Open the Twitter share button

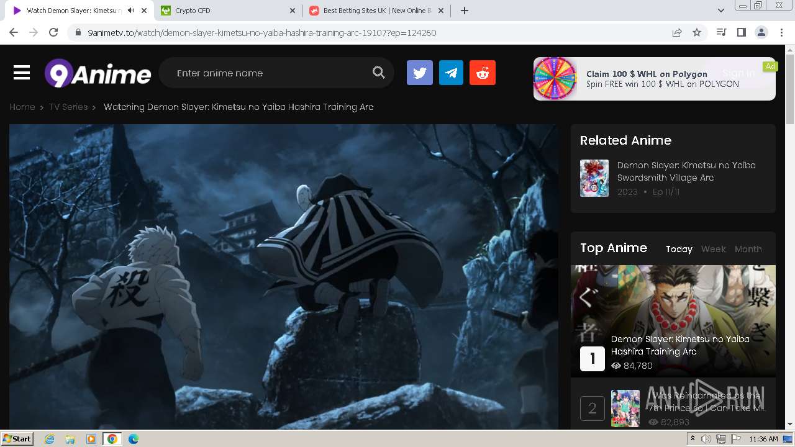(420, 73)
